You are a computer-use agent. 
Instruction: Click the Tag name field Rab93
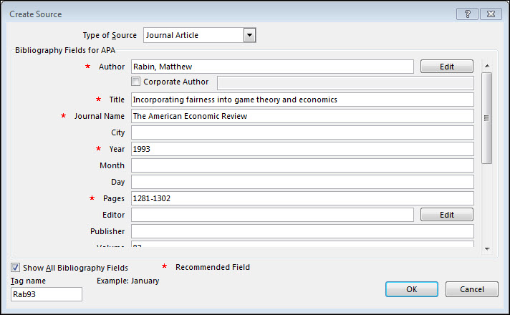click(47, 294)
